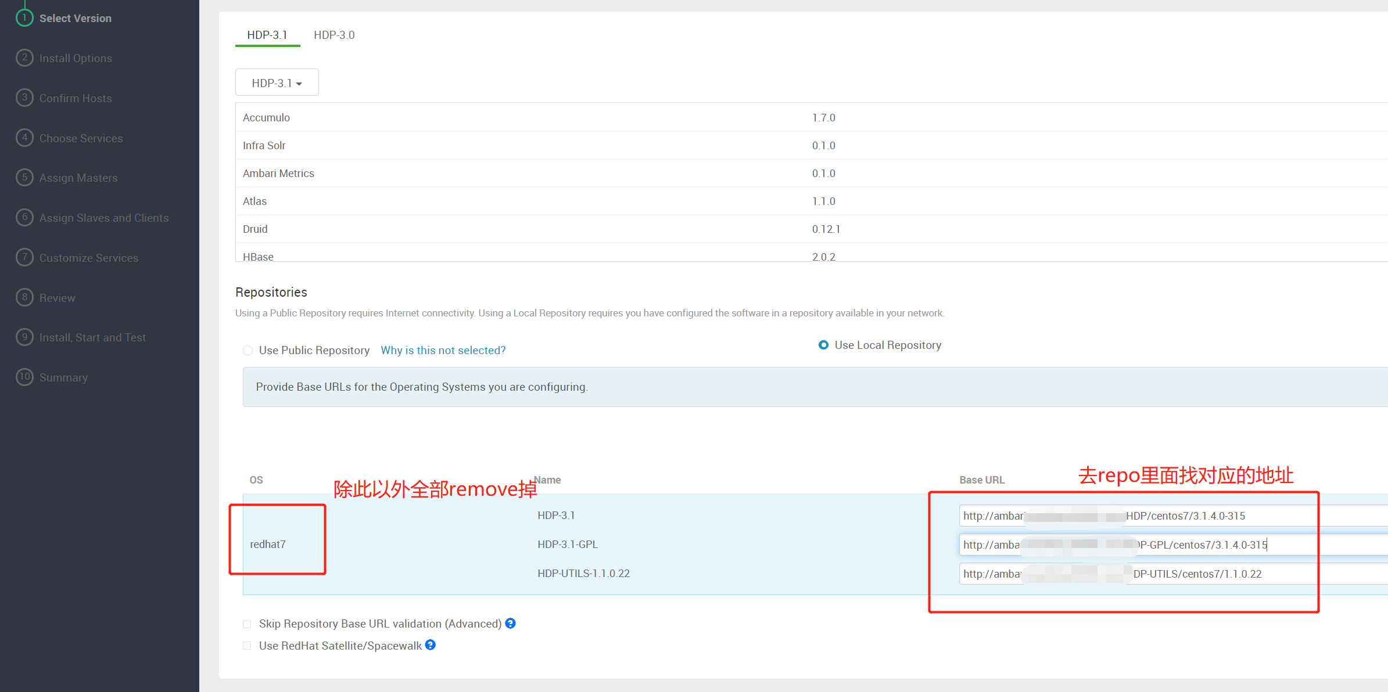Check Use RedHat Satellite/Spacewalk option
Screen dimensions: 1388x692
click(248, 646)
